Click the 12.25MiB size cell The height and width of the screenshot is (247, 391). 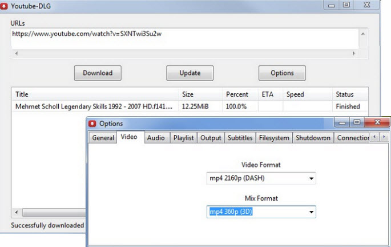point(195,107)
